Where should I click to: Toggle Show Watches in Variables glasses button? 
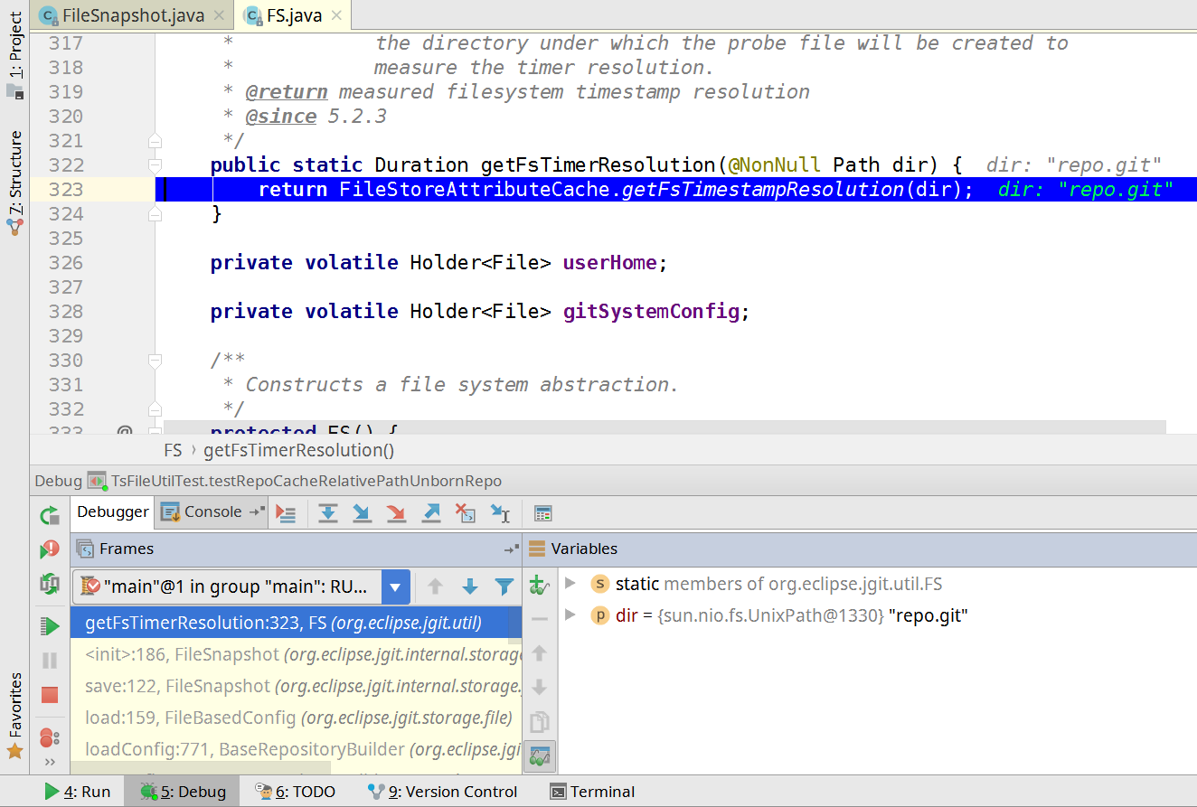pyautogui.click(x=539, y=755)
